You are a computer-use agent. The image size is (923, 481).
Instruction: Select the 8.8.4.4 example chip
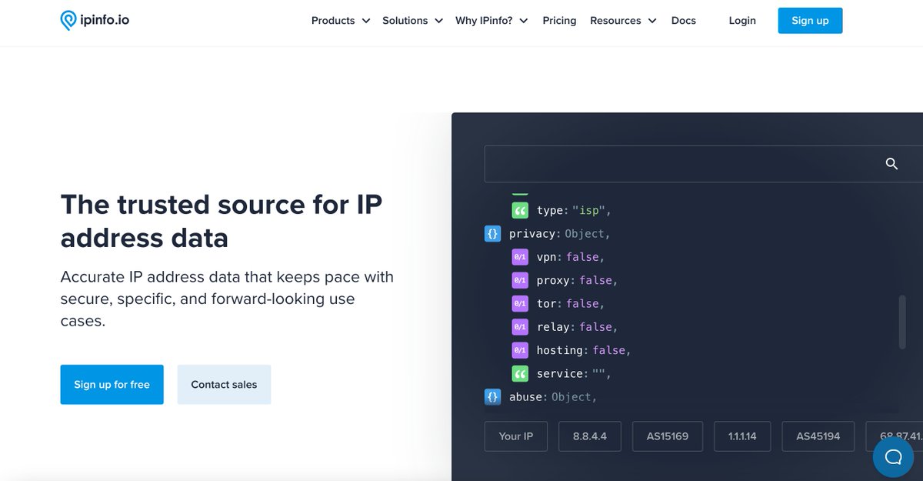[590, 436]
